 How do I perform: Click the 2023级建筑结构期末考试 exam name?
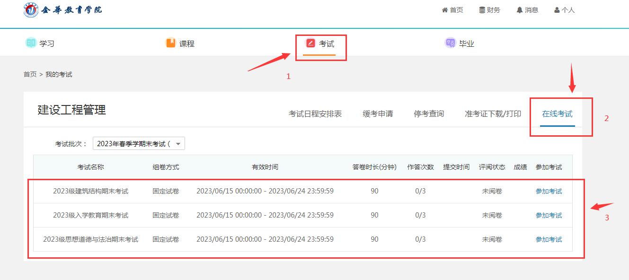click(x=90, y=191)
